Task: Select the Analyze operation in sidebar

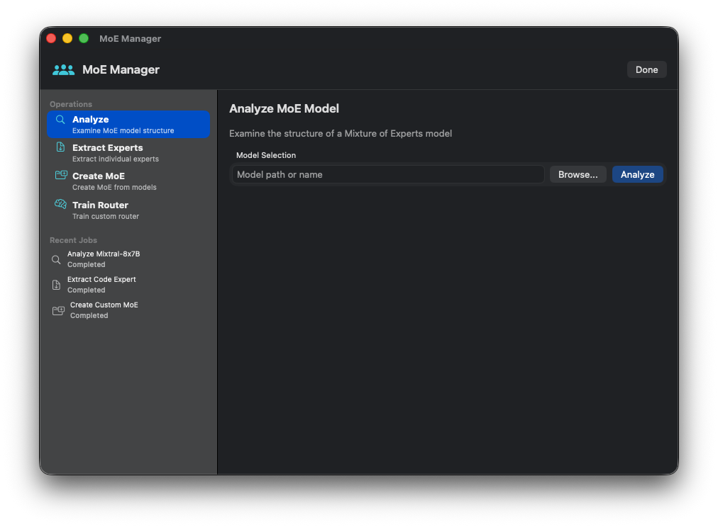Action: coord(128,125)
